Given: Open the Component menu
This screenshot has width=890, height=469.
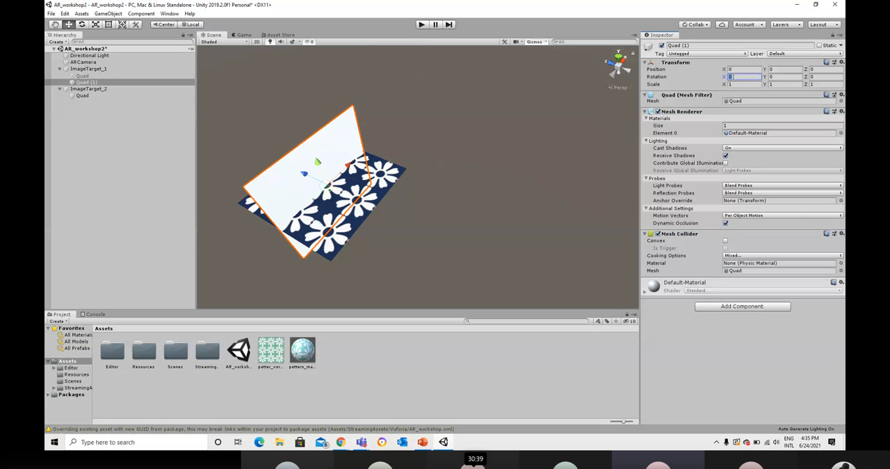Looking at the screenshot, I should click(x=141, y=14).
